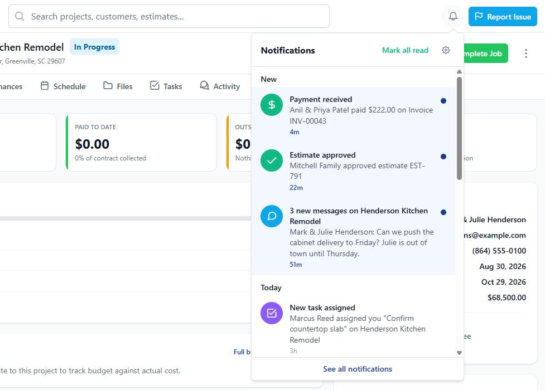This screenshot has width=545, height=390.
Task: Switch to the Tasks tab
Action: point(166,86)
